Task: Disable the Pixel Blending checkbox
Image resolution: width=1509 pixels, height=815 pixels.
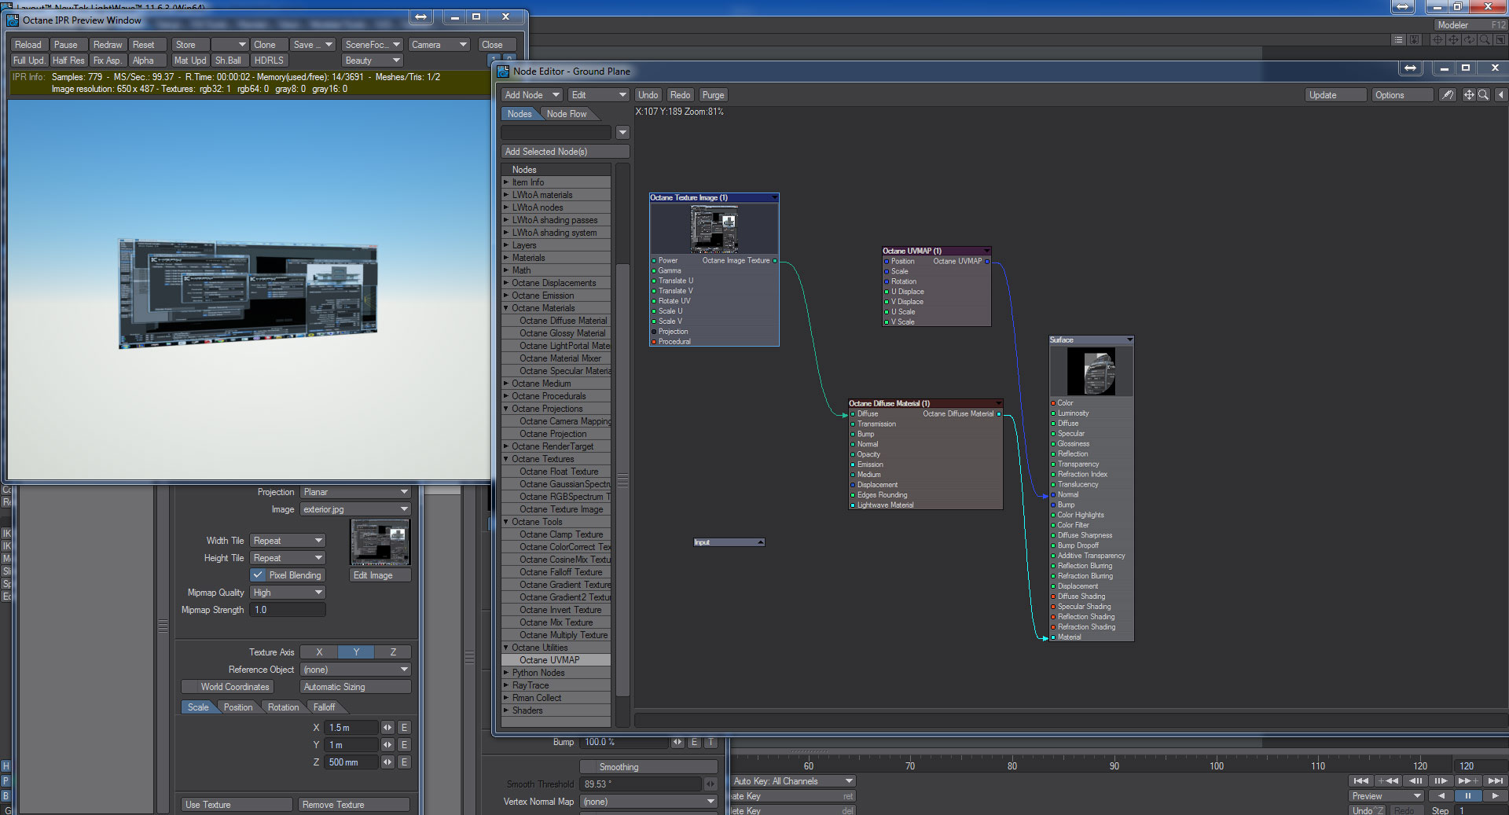Action: click(258, 575)
